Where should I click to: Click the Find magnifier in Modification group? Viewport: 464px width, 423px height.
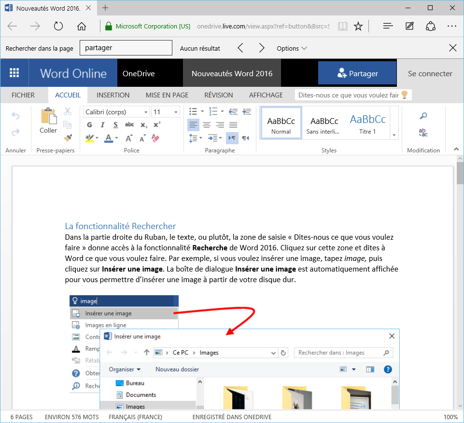click(423, 116)
